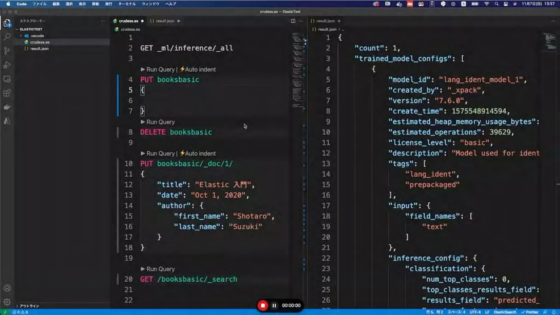The width and height of the screenshot is (560, 315).
Task: Select result.json in the explorer
Action: coord(39,49)
